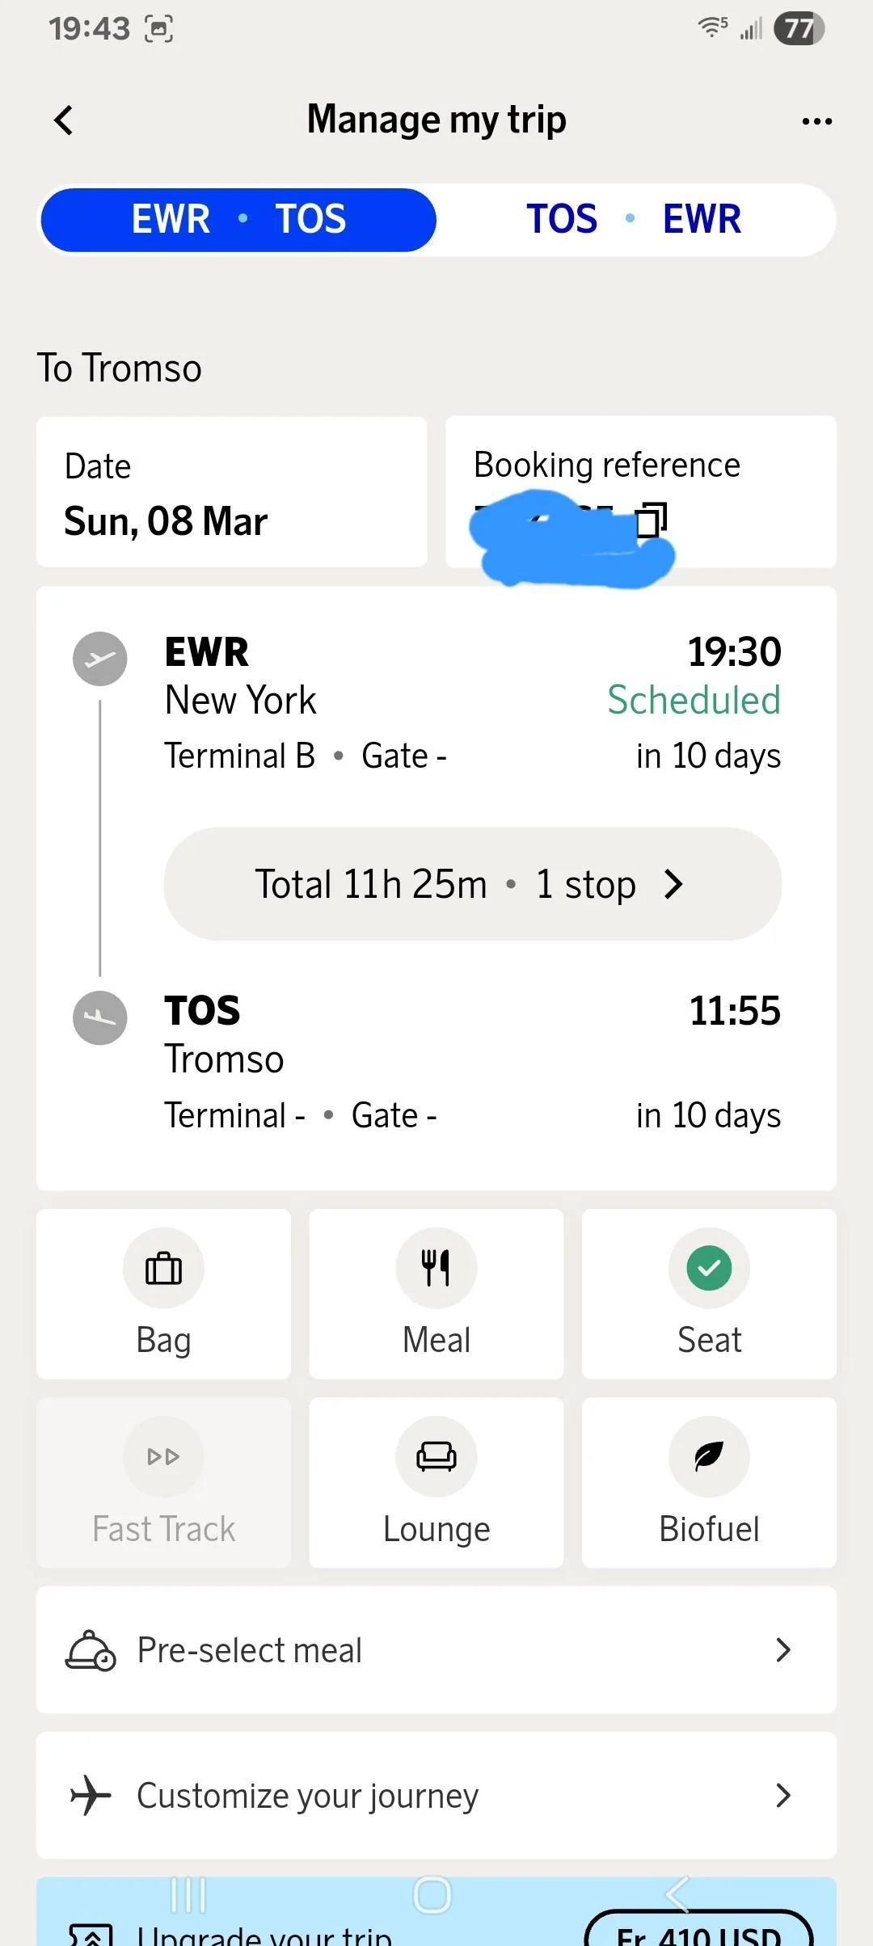873x1946 pixels.
Task: Tap the Date Sun, 08 Mar card
Action: 232,492
